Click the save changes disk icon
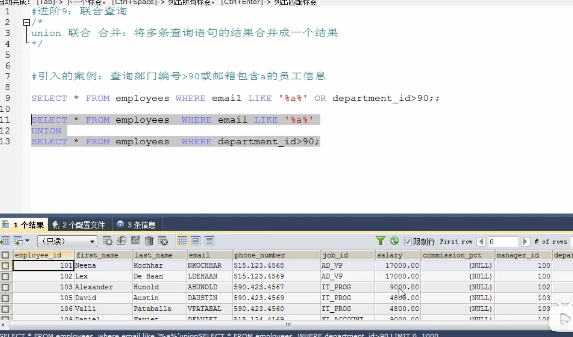 click(x=135, y=240)
